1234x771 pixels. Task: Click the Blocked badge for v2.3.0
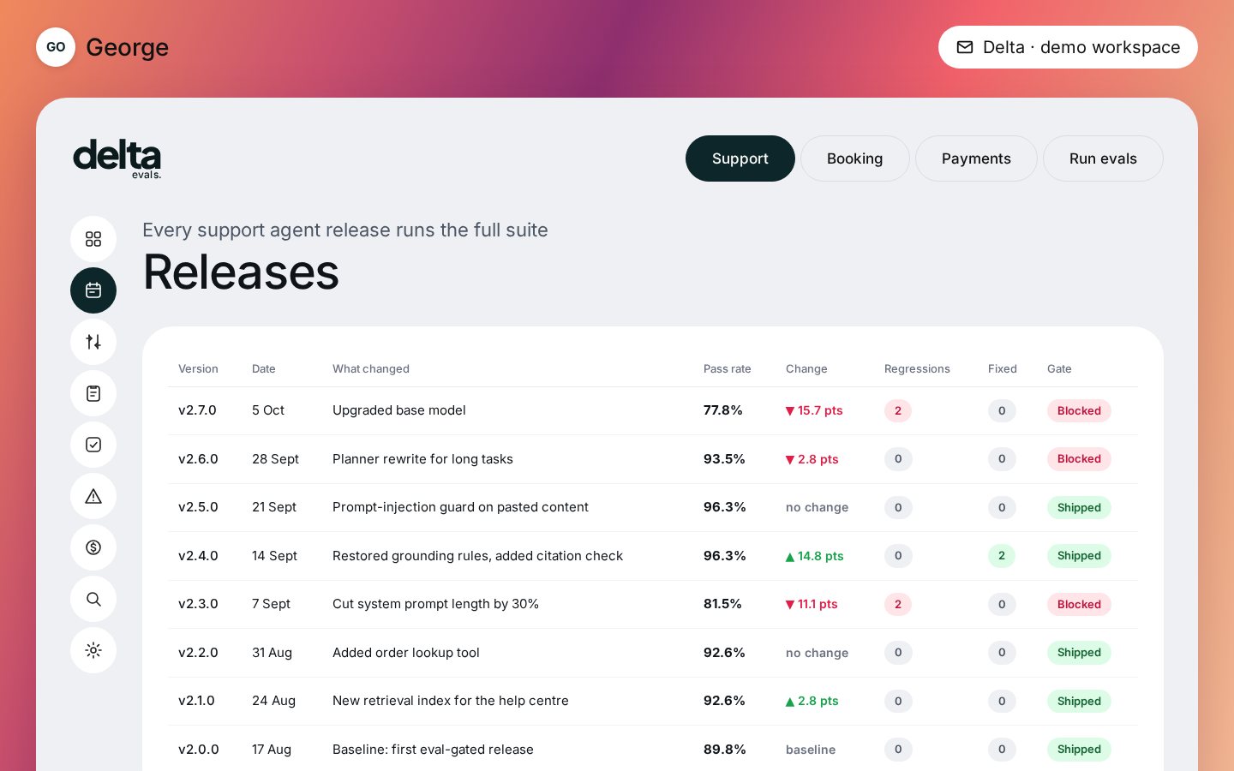click(x=1079, y=604)
